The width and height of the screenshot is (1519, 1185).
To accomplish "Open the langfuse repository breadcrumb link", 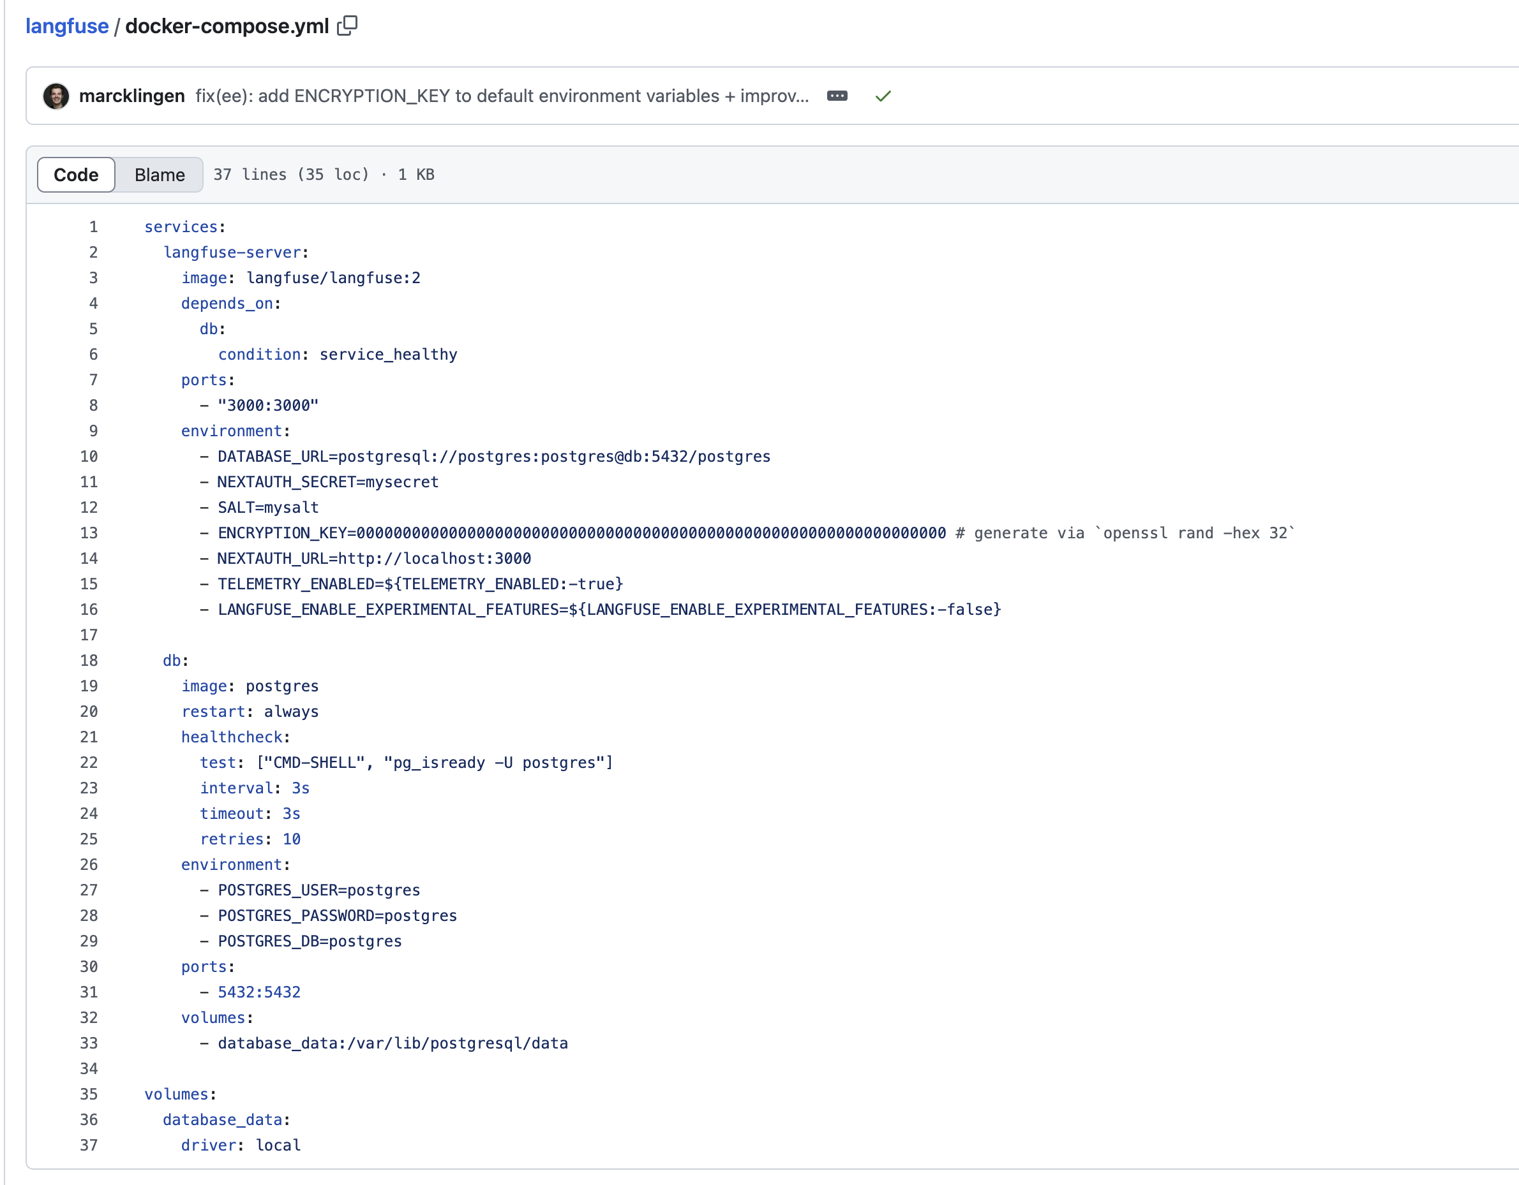I will [67, 26].
